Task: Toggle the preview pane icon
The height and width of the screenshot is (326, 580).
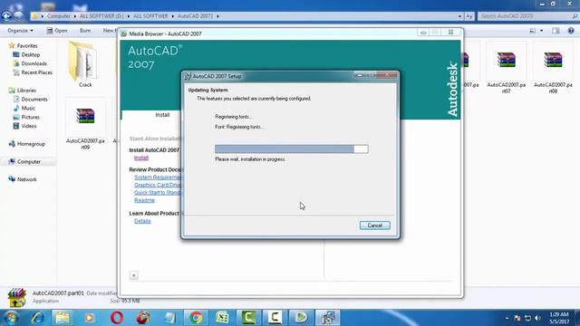Action: [x=556, y=30]
